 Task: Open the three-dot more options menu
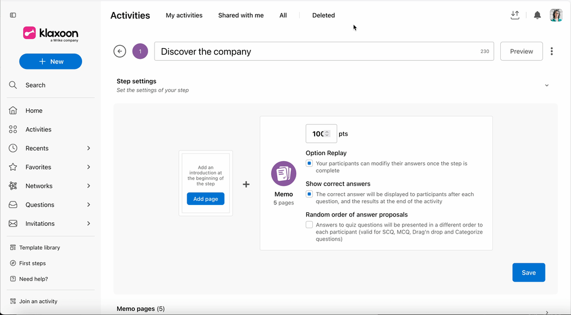(x=552, y=51)
